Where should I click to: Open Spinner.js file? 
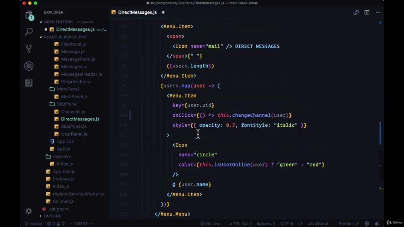[x=63, y=201]
